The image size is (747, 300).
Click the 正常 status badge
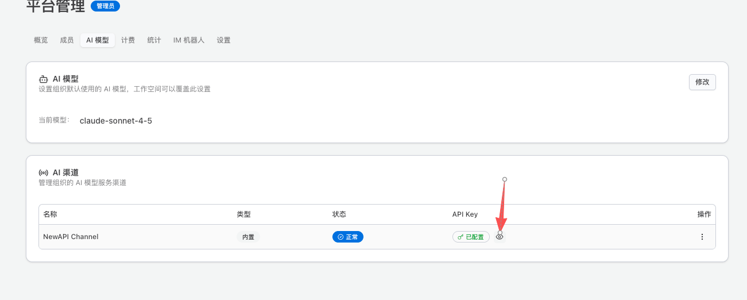[348, 237]
